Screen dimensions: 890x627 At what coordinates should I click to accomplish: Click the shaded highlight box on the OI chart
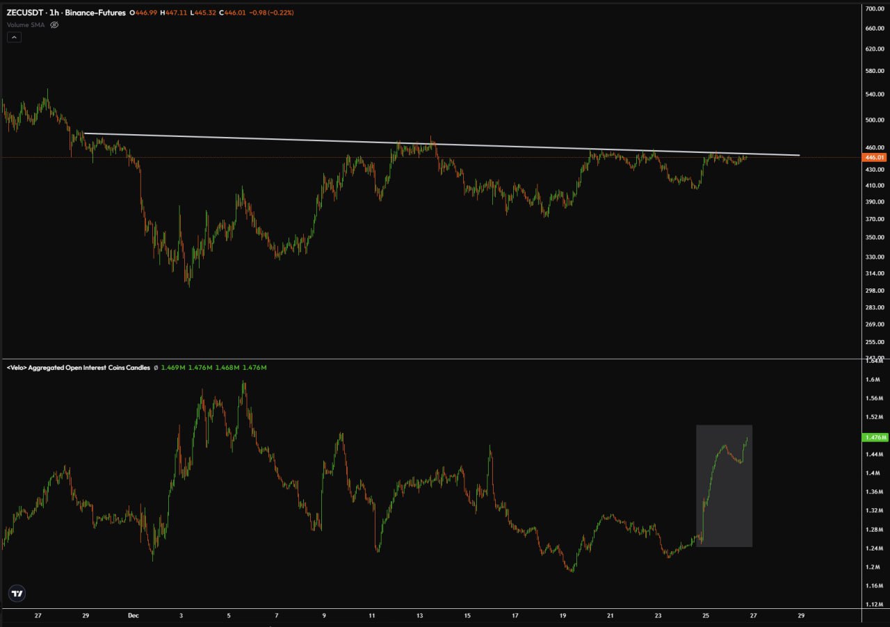[725, 485]
